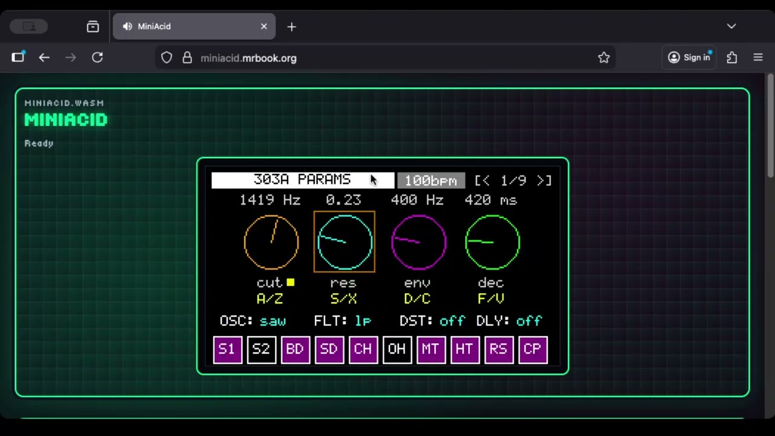Change DLY delay value off
The width and height of the screenshot is (775, 436).
(x=529, y=321)
